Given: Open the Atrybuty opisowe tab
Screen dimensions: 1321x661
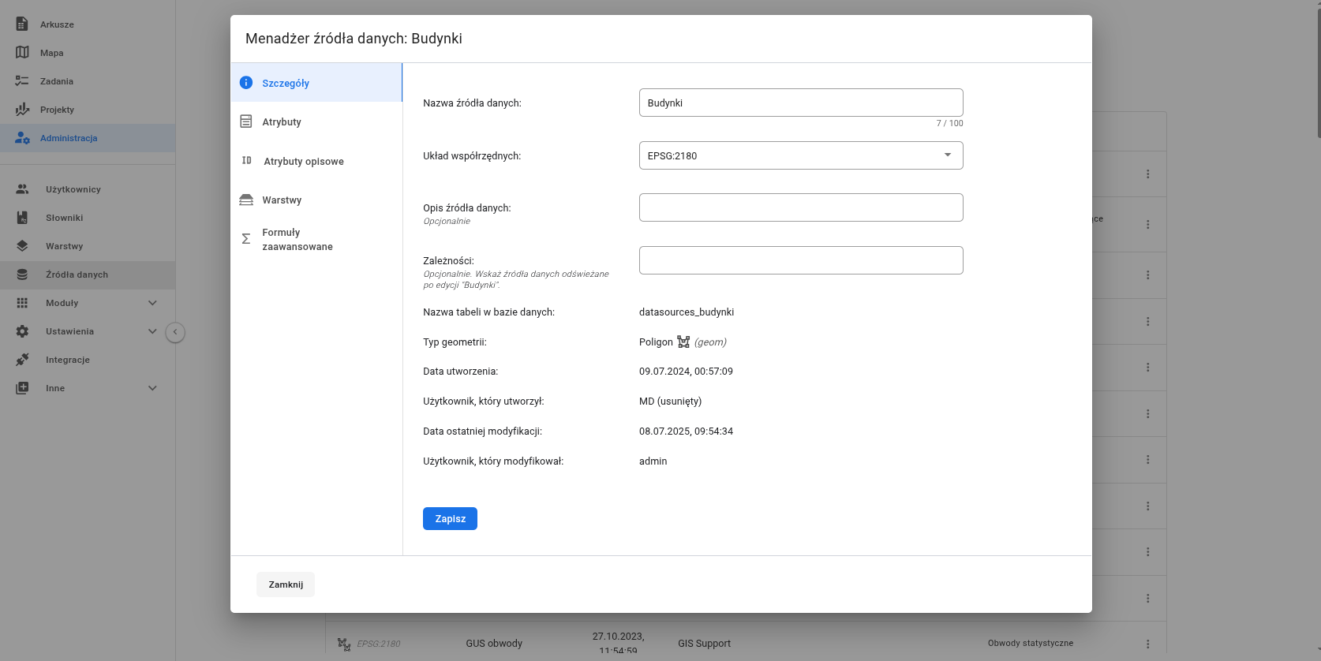Looking at the screenshot, I should pos(303,162).
